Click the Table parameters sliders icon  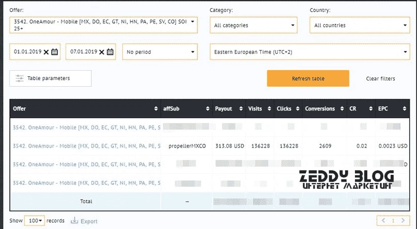20,78
